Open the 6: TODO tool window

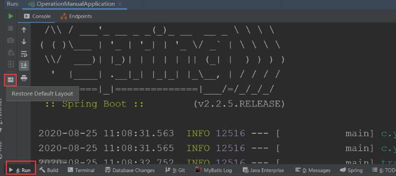point(384,170)
